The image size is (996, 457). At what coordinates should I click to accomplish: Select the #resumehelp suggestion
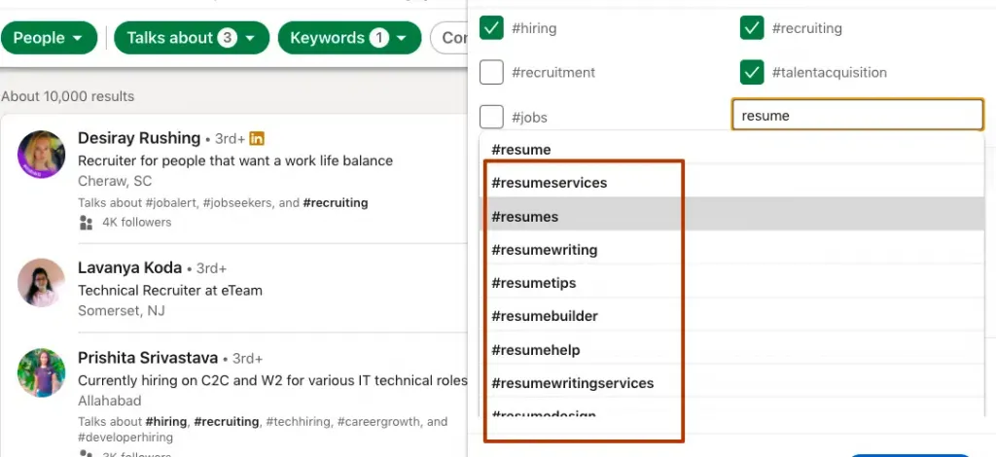coord(731,350)
